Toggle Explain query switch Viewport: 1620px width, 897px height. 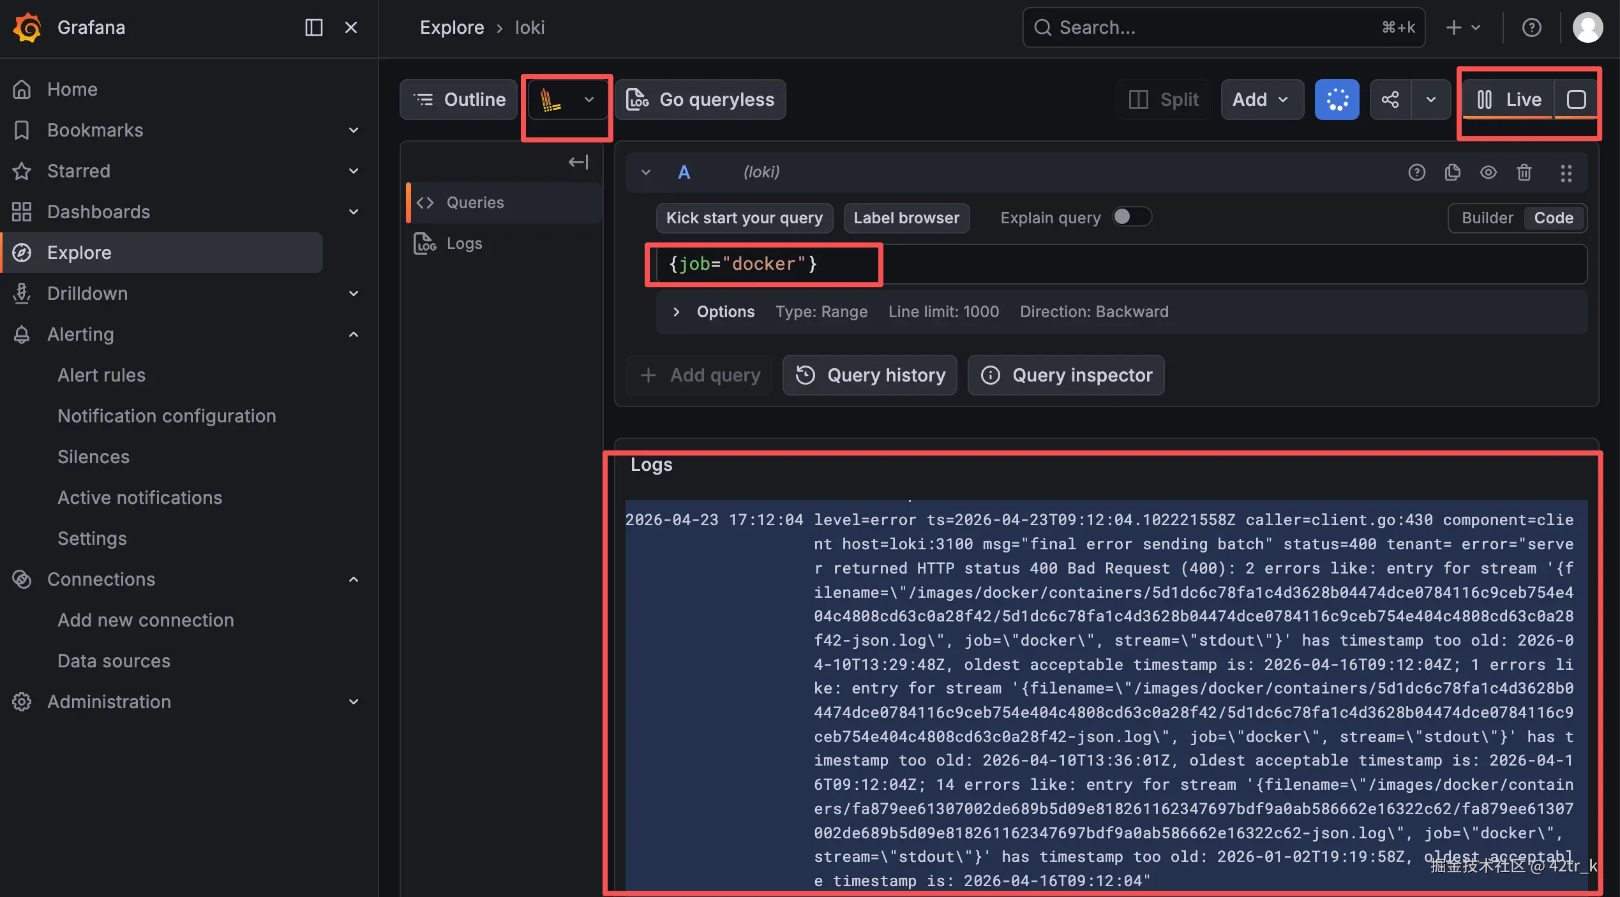click(x=1131, y=217)
